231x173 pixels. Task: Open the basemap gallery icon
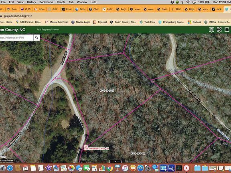[227, 30]
